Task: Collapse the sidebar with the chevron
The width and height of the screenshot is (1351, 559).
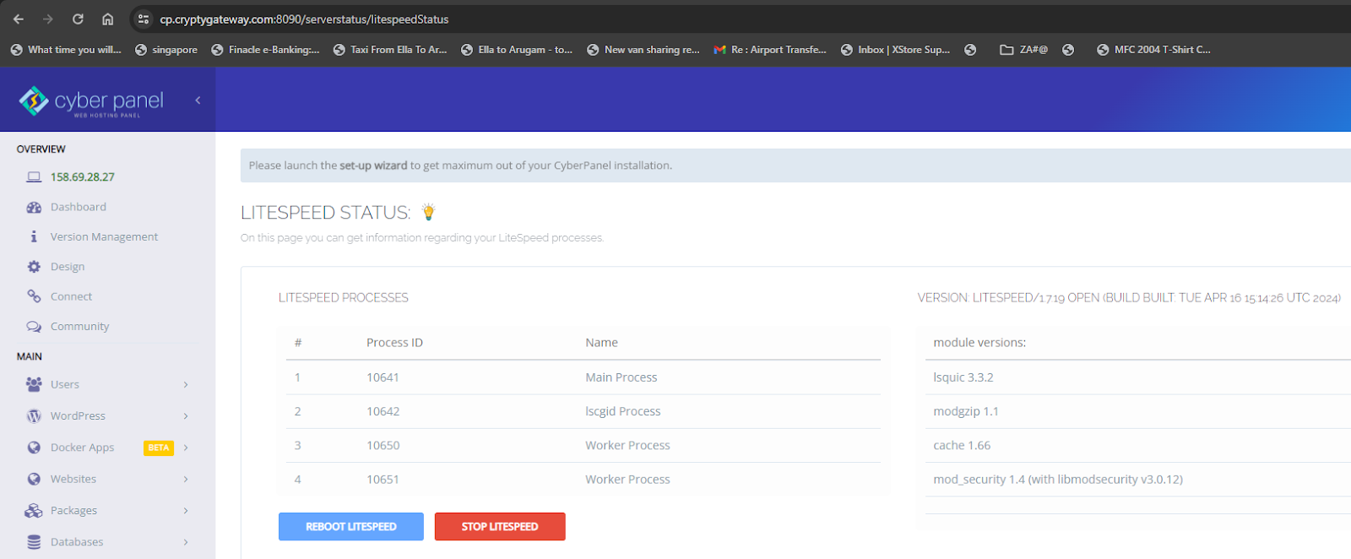Action: [x=198, y=100]
